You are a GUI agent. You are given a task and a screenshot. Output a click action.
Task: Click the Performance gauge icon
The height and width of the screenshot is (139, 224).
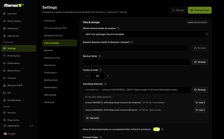coord(4,56)
